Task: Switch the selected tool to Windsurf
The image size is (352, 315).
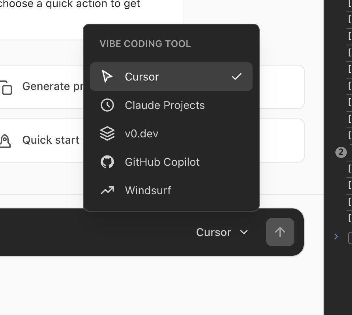Action: point(148,190)
